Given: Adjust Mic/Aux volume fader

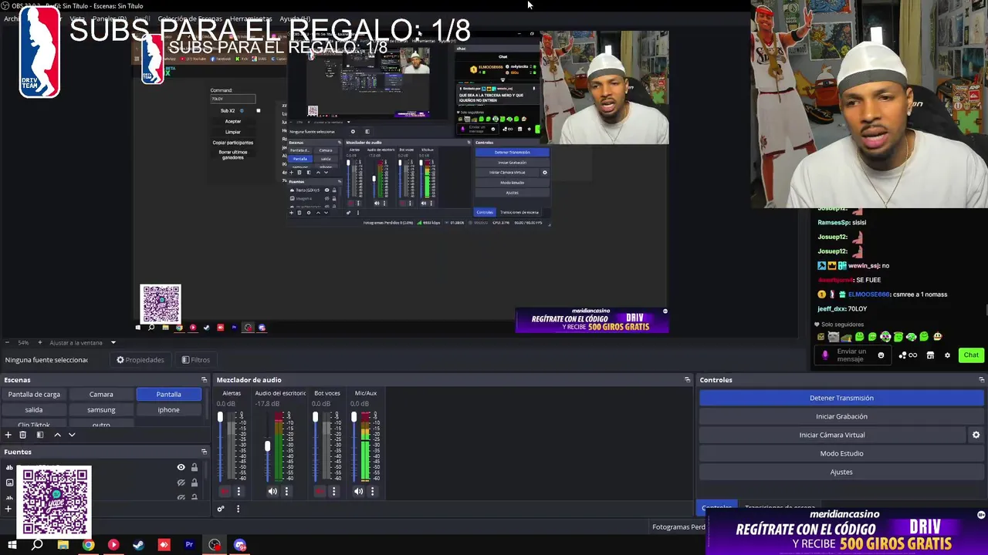Looking at the screenshot, I should [x=354, y=418].
